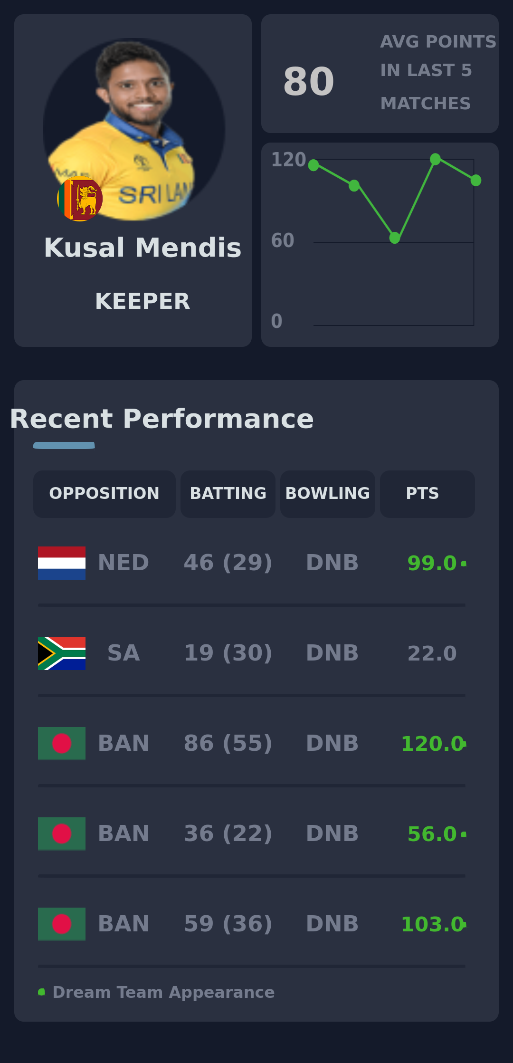Open Kusal Mendis player photo
This screenshot has height=1063, width=513.
click(x=134, y=128)
